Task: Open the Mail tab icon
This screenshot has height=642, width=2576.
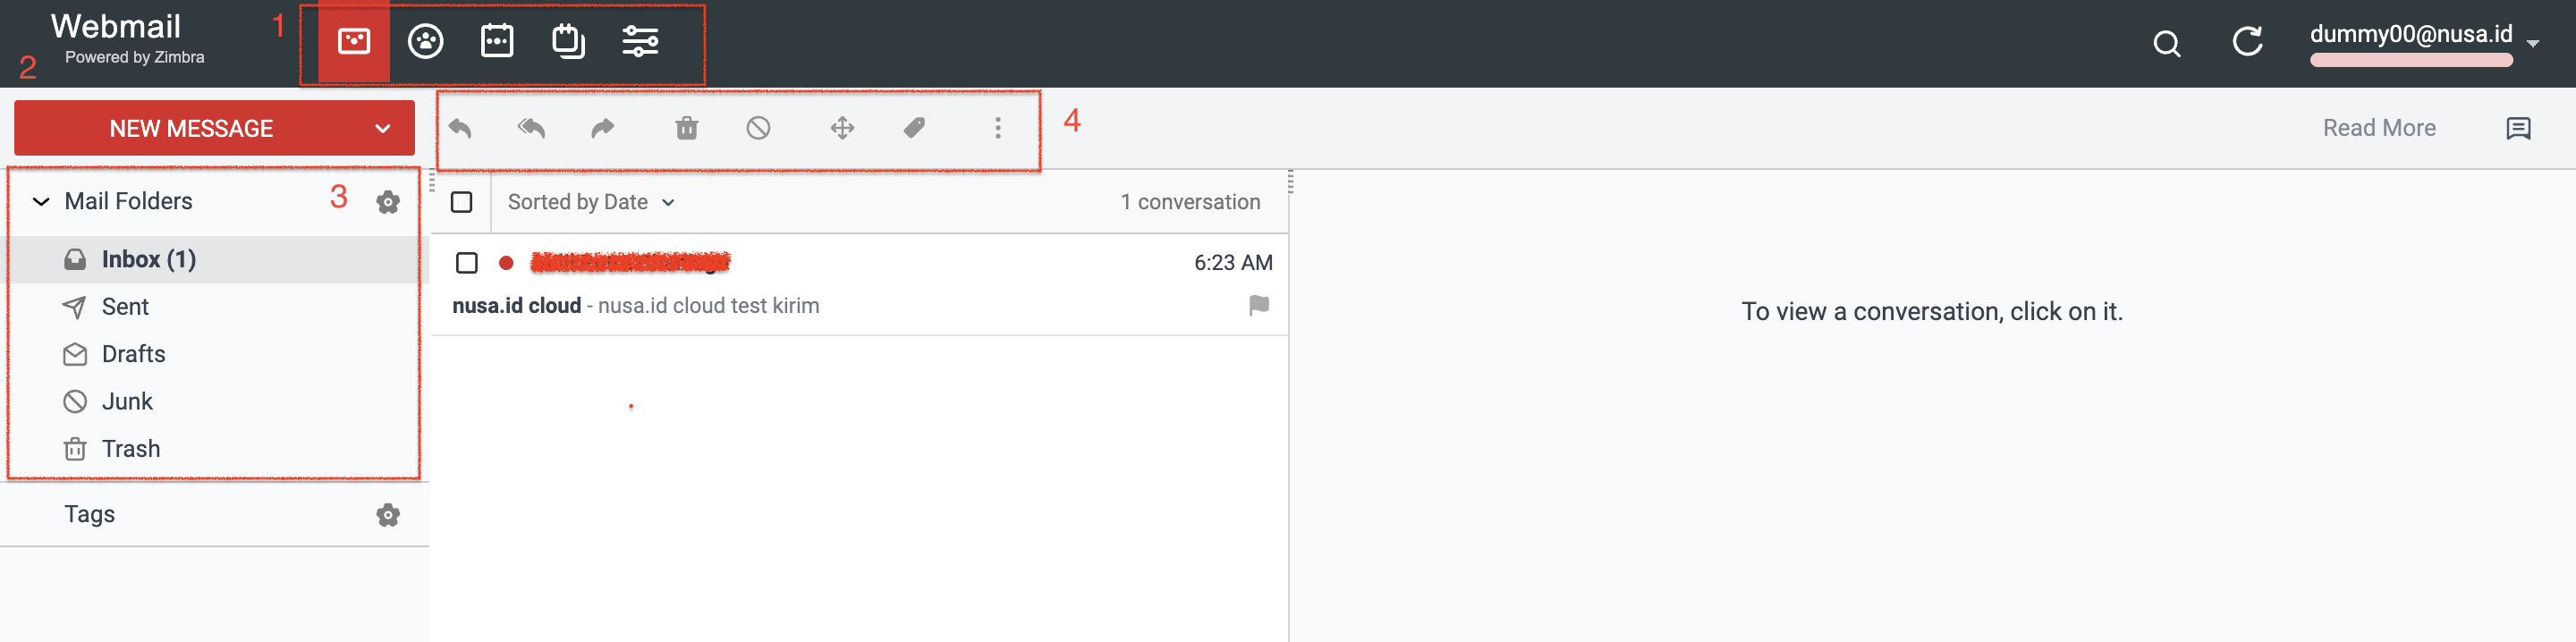Action: coord(354,41)
